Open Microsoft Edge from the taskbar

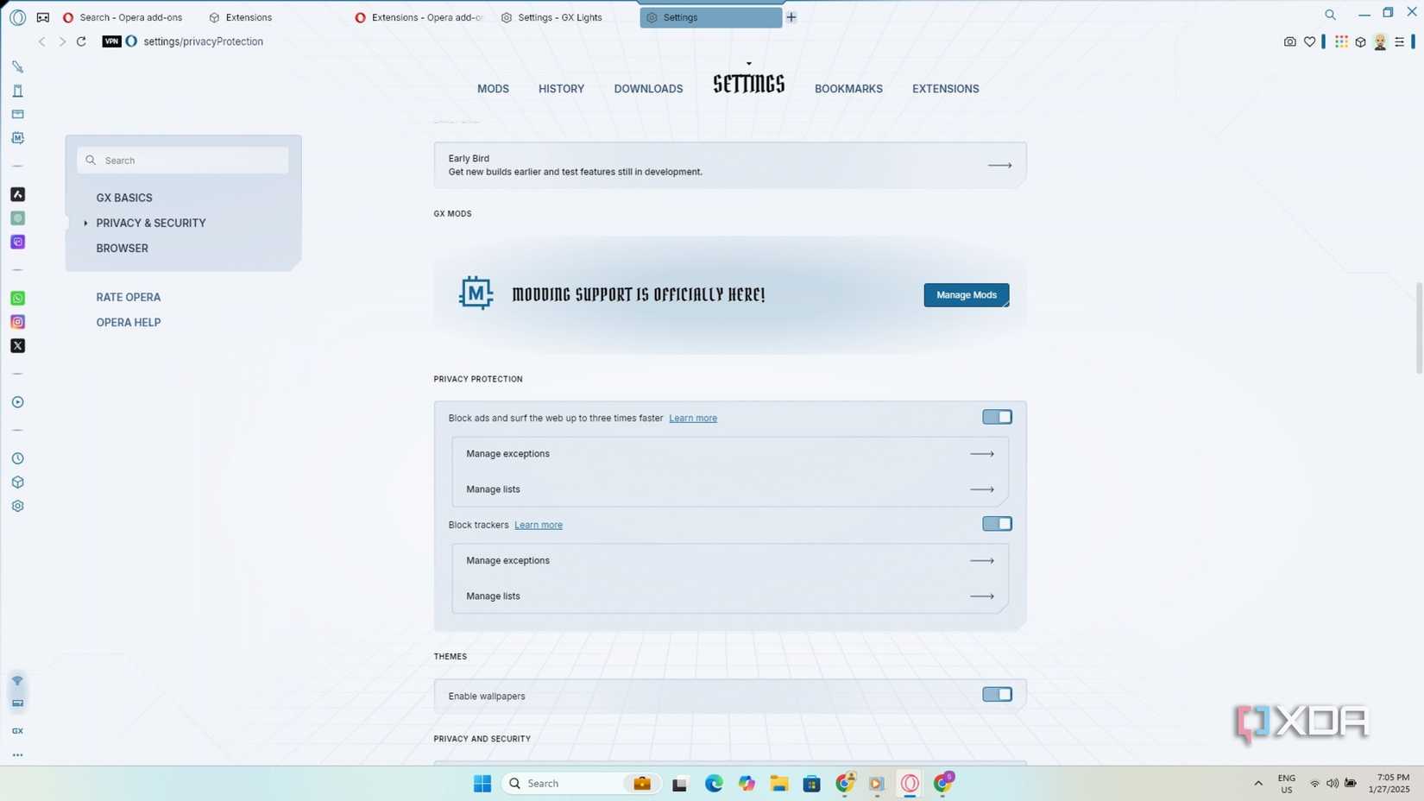pyautogui.click(x=712, y=783)
